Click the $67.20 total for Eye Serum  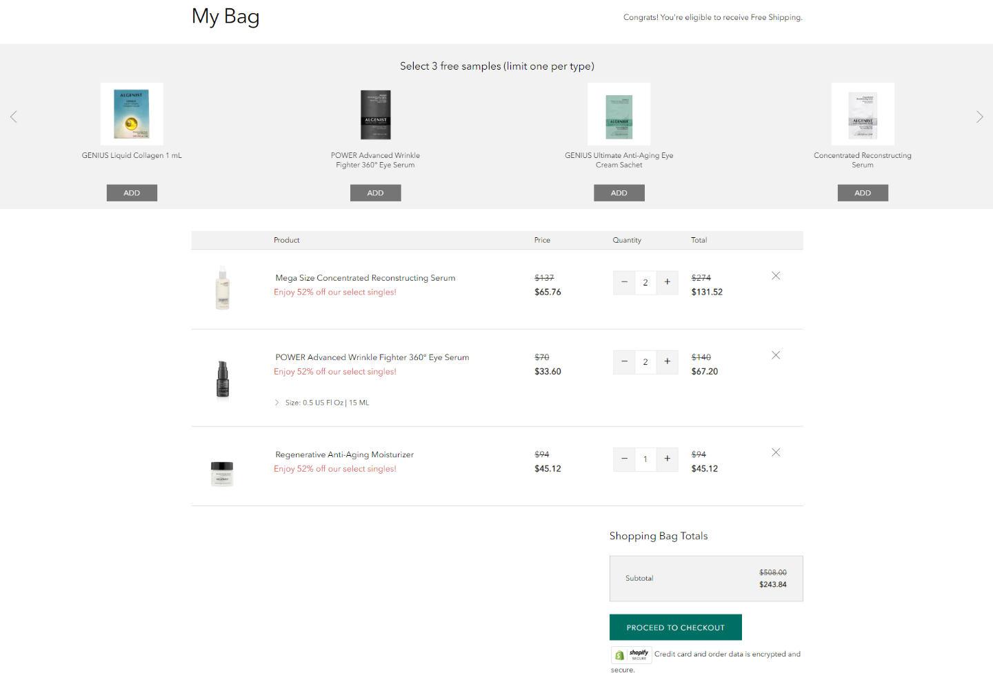(x=705, y=371)
